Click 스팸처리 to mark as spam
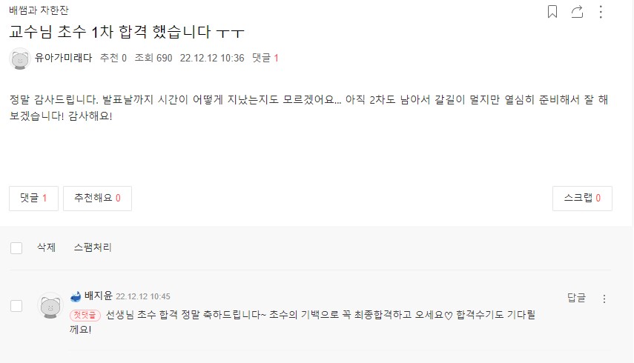634x363 pixels. tap(93, 247)
